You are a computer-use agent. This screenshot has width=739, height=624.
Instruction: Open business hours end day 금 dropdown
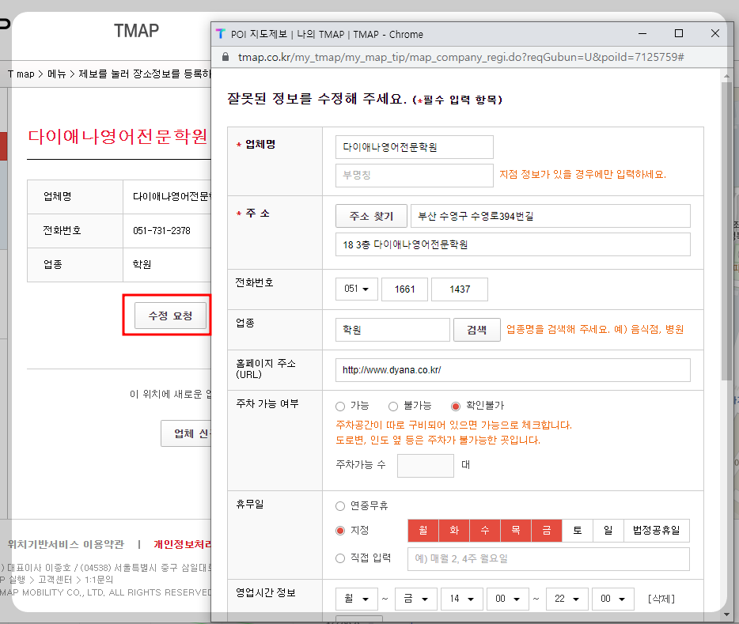point(416,599)
